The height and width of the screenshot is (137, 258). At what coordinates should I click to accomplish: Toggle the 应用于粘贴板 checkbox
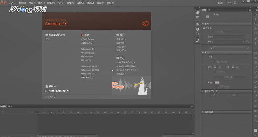(216, 86)
